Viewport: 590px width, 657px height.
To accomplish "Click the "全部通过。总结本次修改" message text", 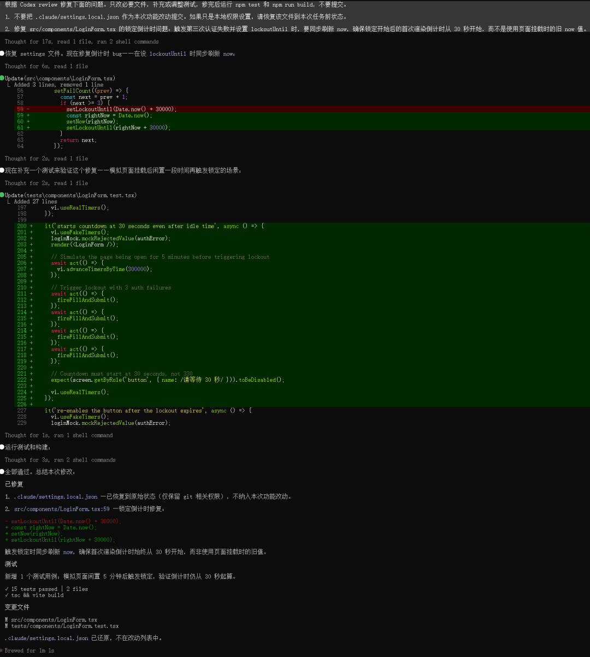I will click(40, 472).
